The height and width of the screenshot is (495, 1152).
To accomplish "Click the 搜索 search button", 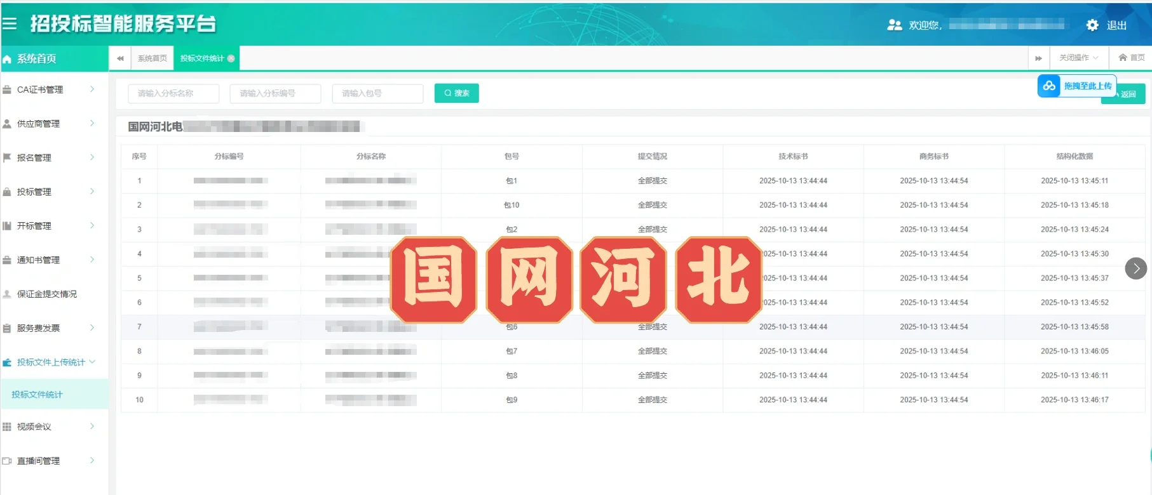I will (457, 93).
